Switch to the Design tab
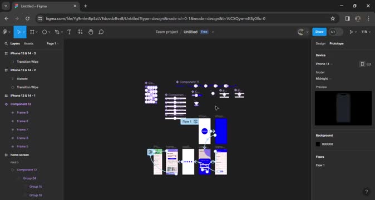The height and width of the screenshot is (200, 375). (x=320, y=44)
